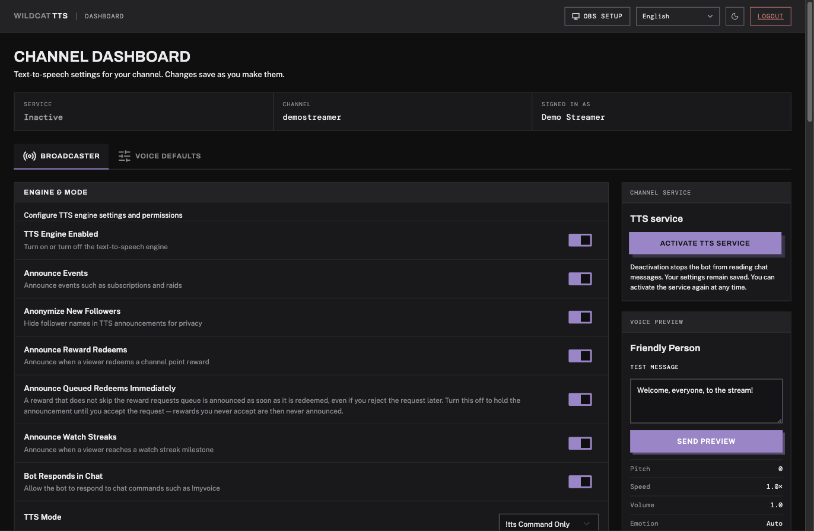This screenshot has width=814, height=531.
Task: Select the Broadcaster tab
Action: coord(61,156)
